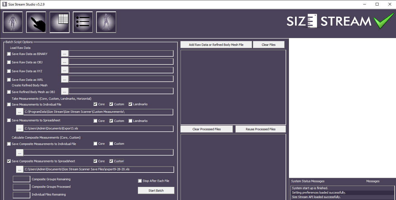
Task: Enable Save Raw Data as OBJ
Action: pyautogui.click(x=9, y=62)
